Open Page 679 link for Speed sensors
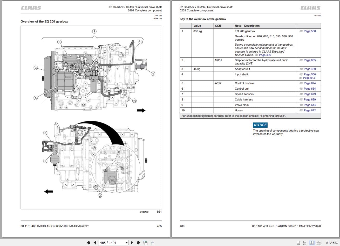This screenshot has width=340, height=246. [310, 94]
